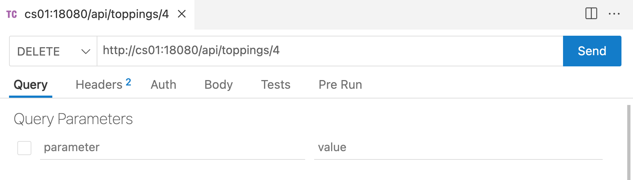Open the Auth tab
633x180 pixels.
tap(163, 84)
